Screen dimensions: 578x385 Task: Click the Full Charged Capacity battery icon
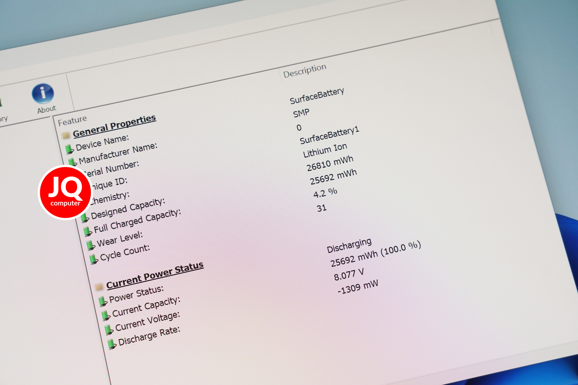[87, 231]
